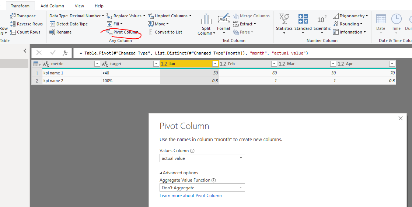Image resolution: width=412 pixels, height=207 pixels.
Task: Switch to the View tab
Action: [x=79, y=6]
